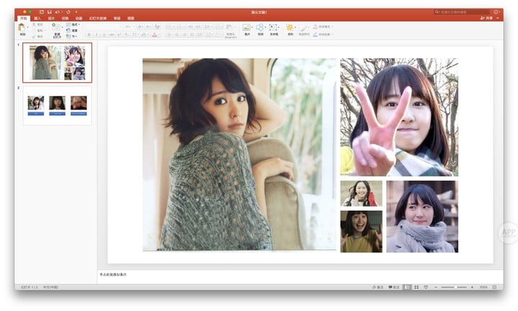Image resolution: width=518 pixels, height=311 pixels.
Task: Click the Arrange icon
Action: 290,27
